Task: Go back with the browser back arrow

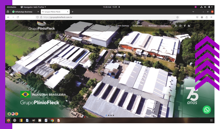Action: point(8,17)
